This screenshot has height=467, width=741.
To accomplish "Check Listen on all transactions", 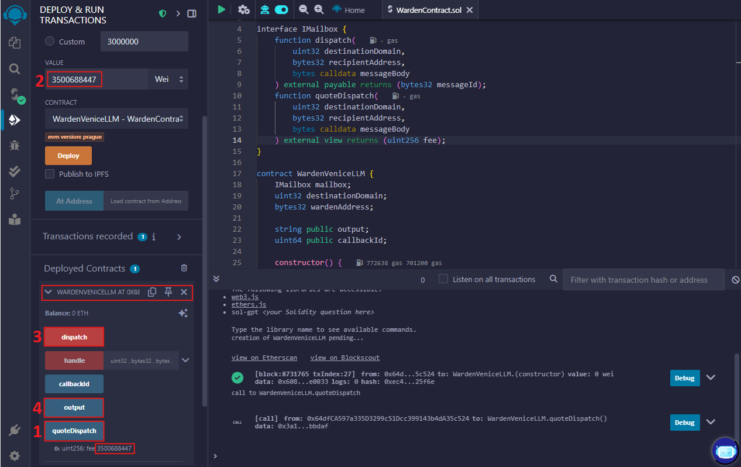I will point(443,279).
